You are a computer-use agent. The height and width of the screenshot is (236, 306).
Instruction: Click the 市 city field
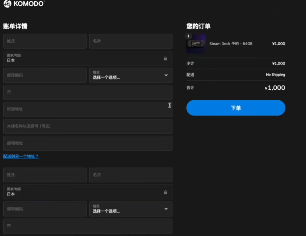tap(88, 92)
